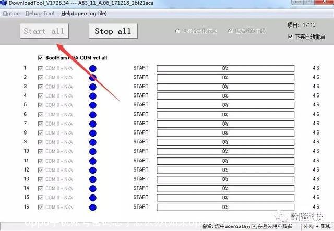Click the blue status circle in row 7
The image size is (334, 231).
coord(93,124)
